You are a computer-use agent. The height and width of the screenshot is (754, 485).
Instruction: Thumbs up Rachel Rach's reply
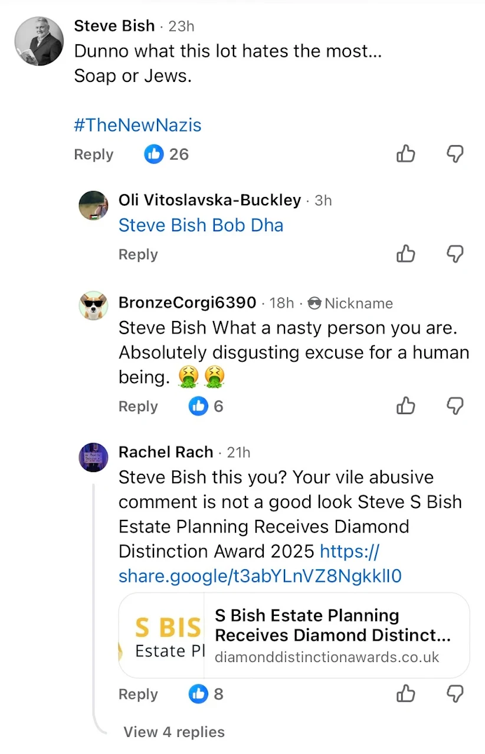(x=406, y=694)
